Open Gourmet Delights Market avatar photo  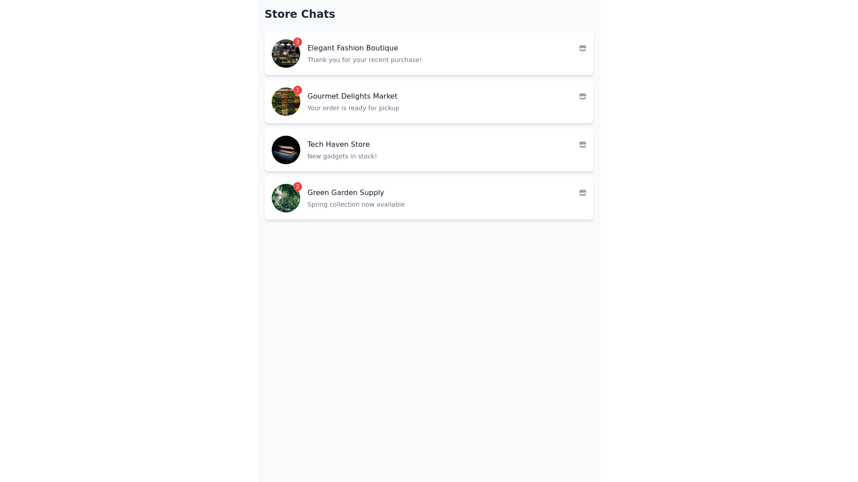click(x=286, y=102)
